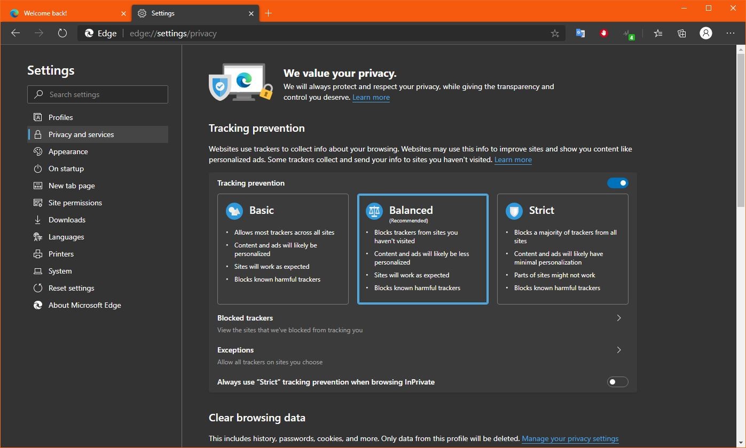
Task: Click the Reset settings icon
Action: [37, 288]
